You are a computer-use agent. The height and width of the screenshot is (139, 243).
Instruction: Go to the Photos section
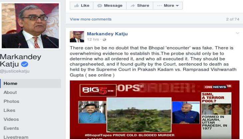coord(11,101)
